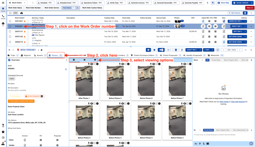
Task: Switch to the Reports tab
Action: 26,55
